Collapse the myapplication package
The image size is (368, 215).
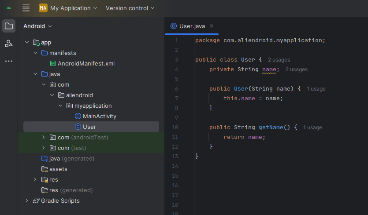[60, 106]
